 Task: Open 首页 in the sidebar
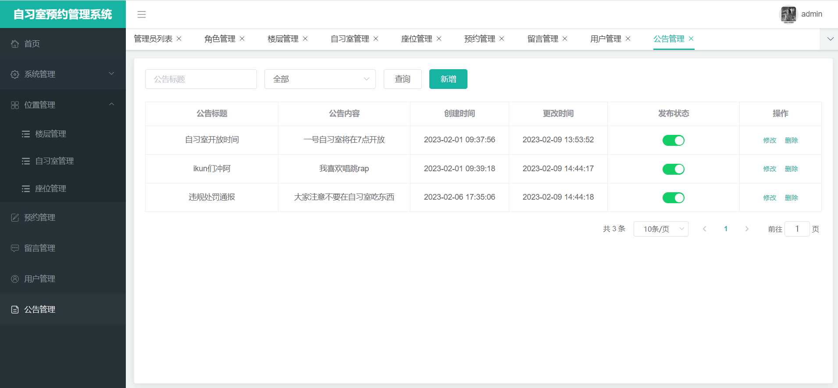pos(63,44)
